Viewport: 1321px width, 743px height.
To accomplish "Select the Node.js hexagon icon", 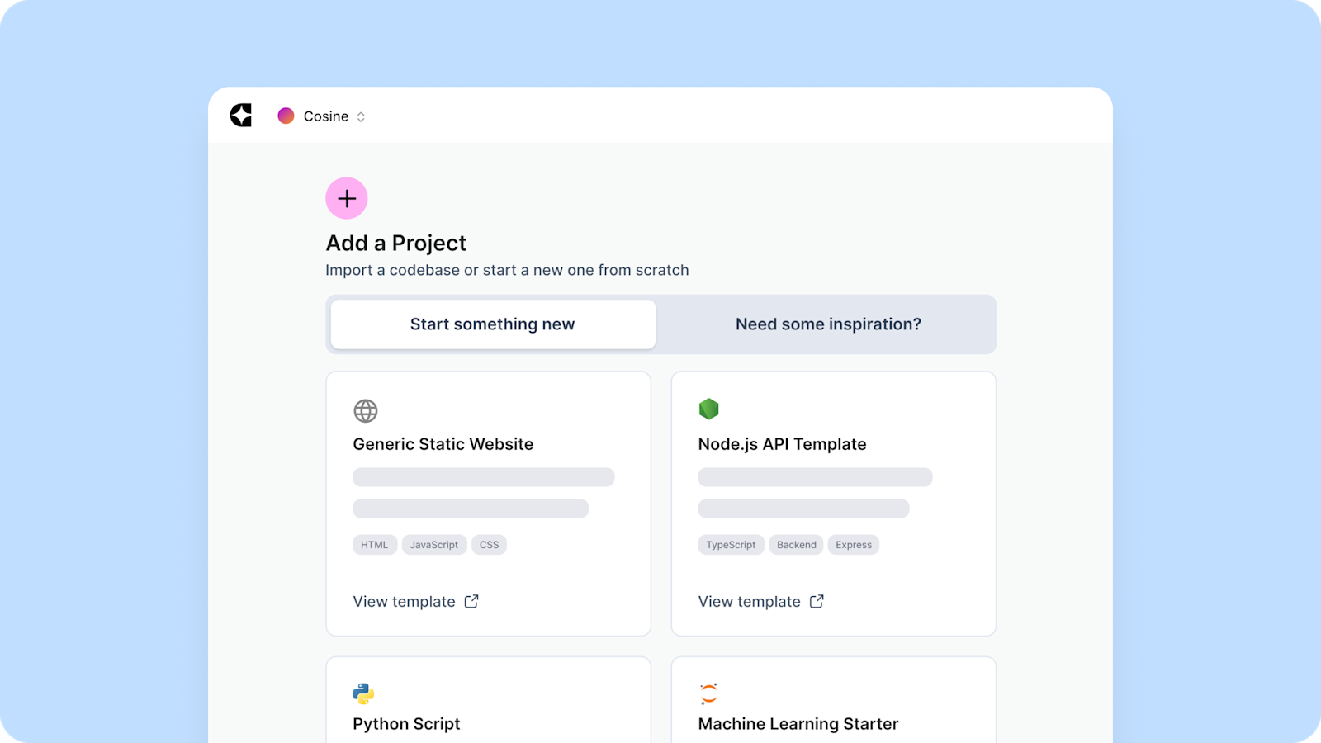I will tap(708, 409).
